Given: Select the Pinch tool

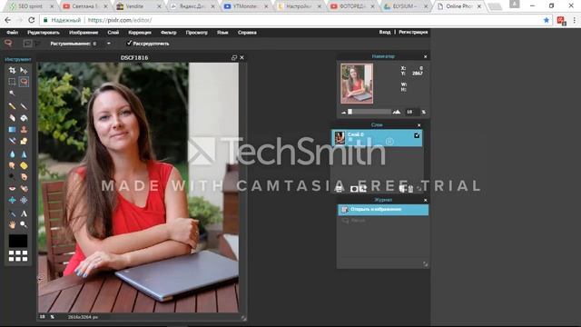Looking at the screenshot, I should tap(24, 200).
